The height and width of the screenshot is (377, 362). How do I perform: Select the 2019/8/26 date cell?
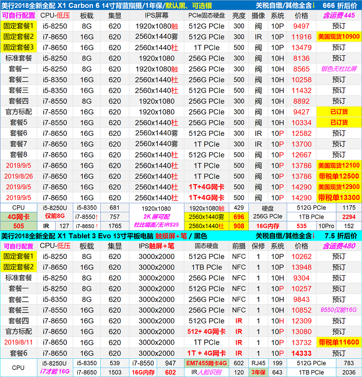19,176
